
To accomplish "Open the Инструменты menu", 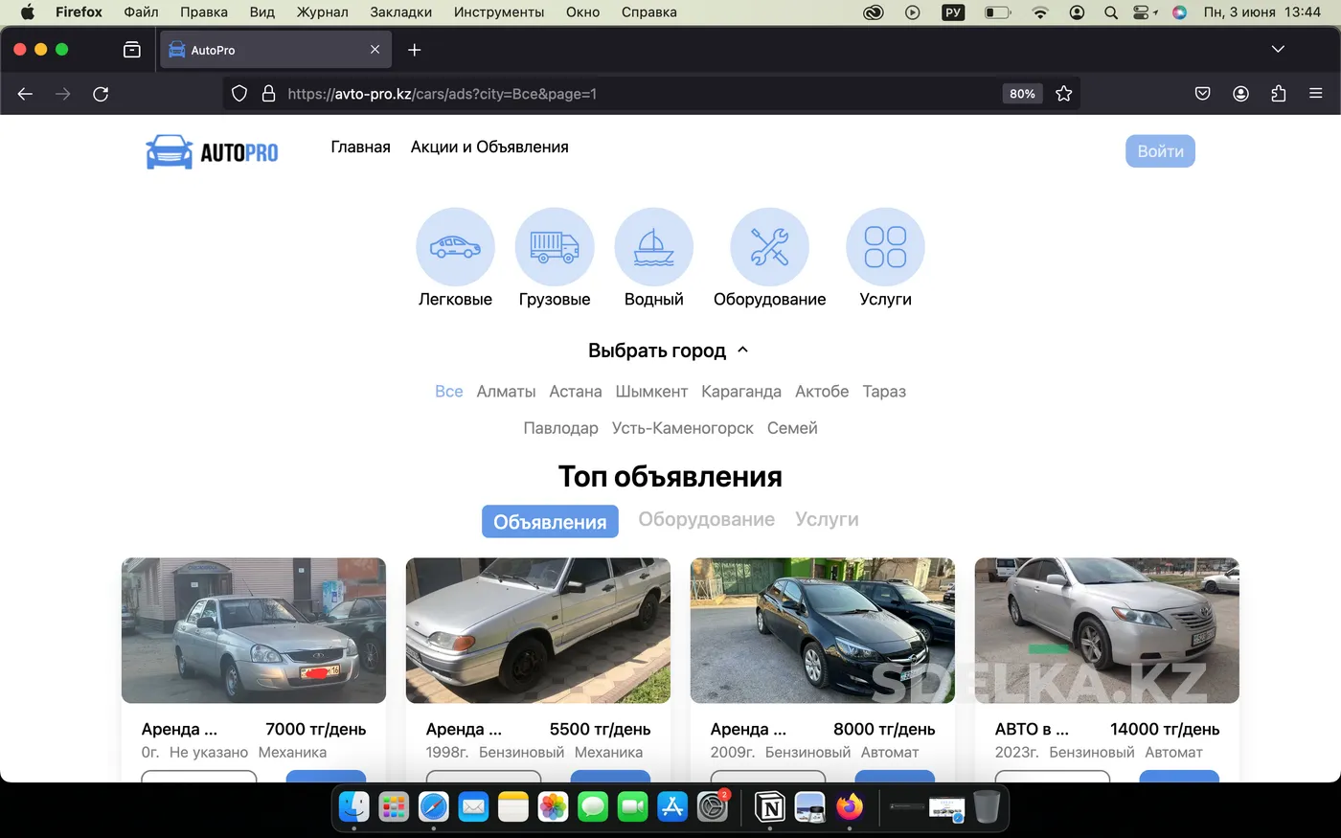I will (499, 12).
